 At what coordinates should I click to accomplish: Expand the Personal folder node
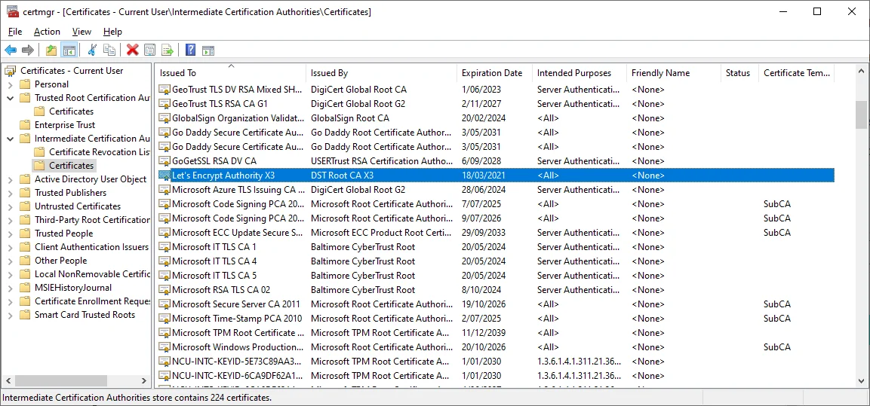[x=11, y=84]
